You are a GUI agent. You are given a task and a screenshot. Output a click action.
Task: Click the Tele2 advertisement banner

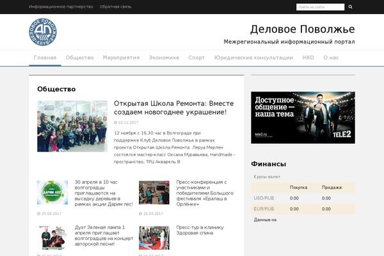coord(303,117)
